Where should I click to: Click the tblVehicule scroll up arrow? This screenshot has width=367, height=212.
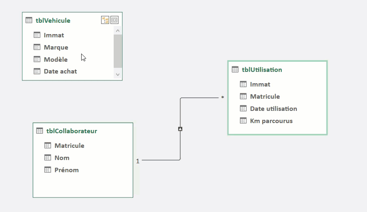tap(118, 31)
